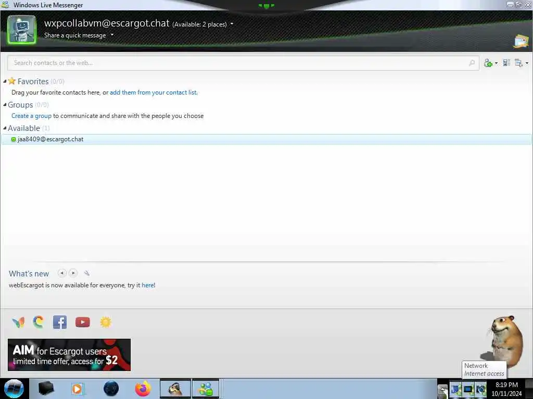Open the Facebook tab icon
The width and height of the screenshot is (533, 399).
coord(60,322)
